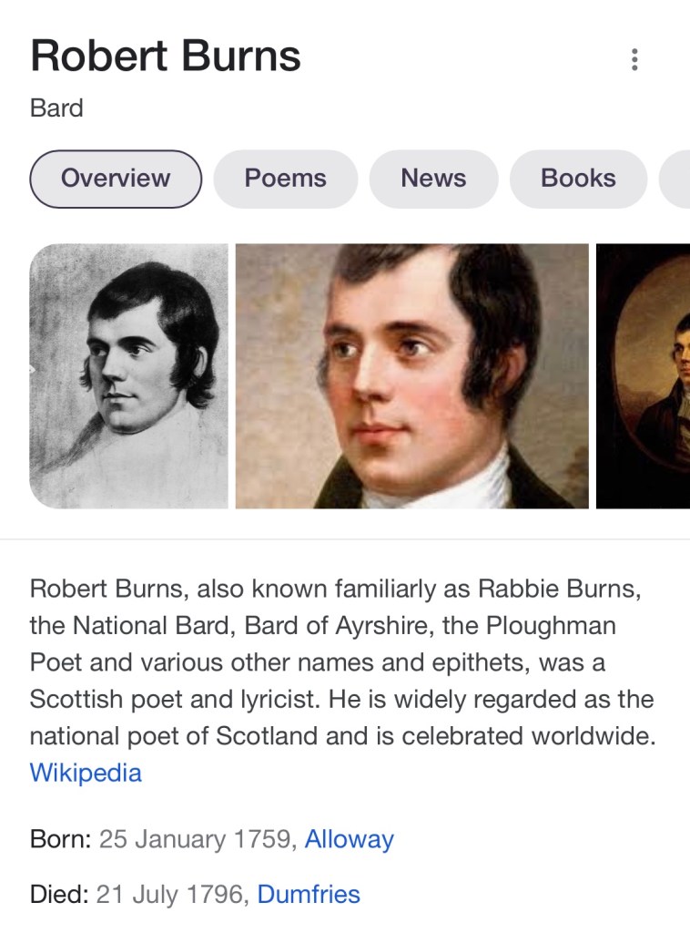Open the News tab
Viewport: 690px width, 933px height.
click(433, 179)
